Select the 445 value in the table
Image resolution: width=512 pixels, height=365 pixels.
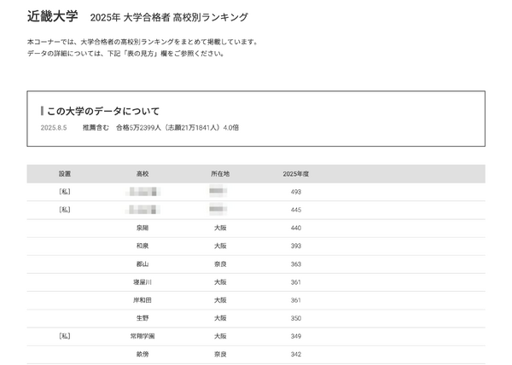[x=296, y=210]
